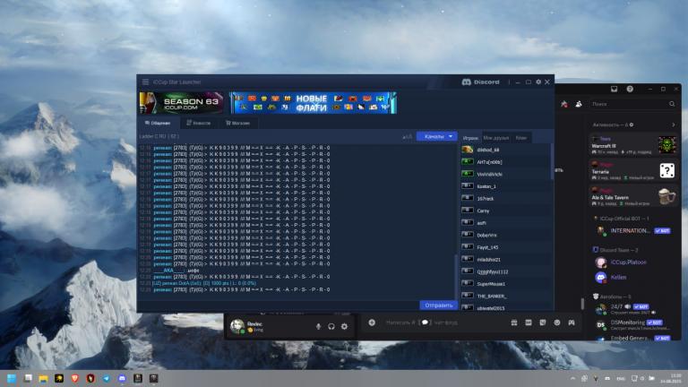
Task: Open the Windows Start menu
Action: coord(12,378)
